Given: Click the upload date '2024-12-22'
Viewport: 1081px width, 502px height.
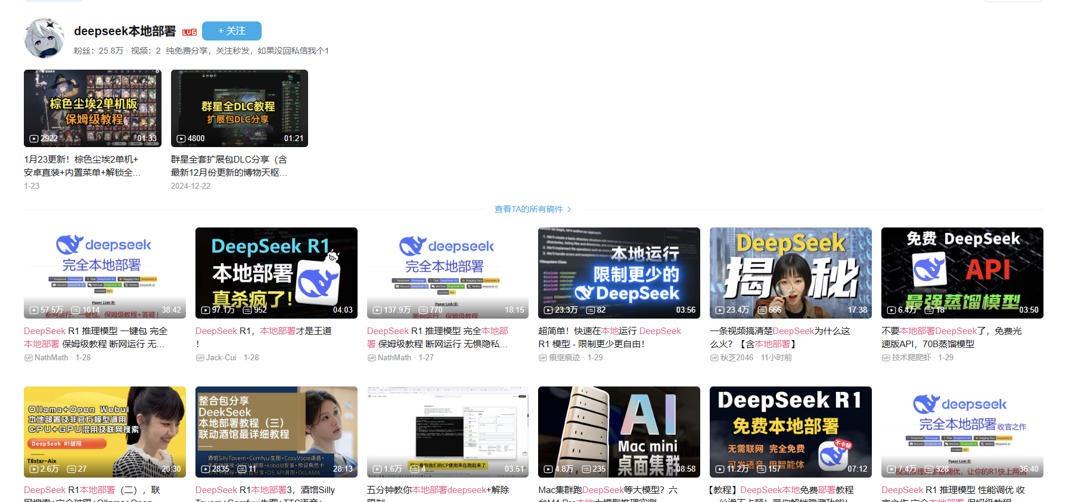Looking at the screenshot, I should [x=191, y=186].
